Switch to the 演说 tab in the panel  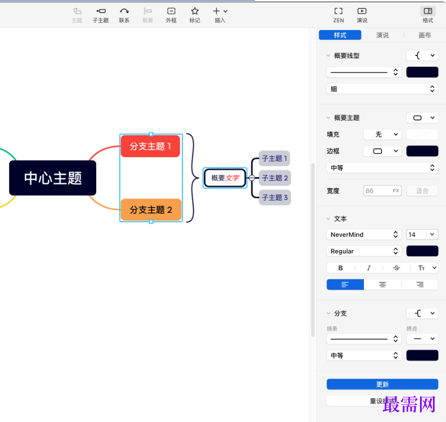pos(383,35)
